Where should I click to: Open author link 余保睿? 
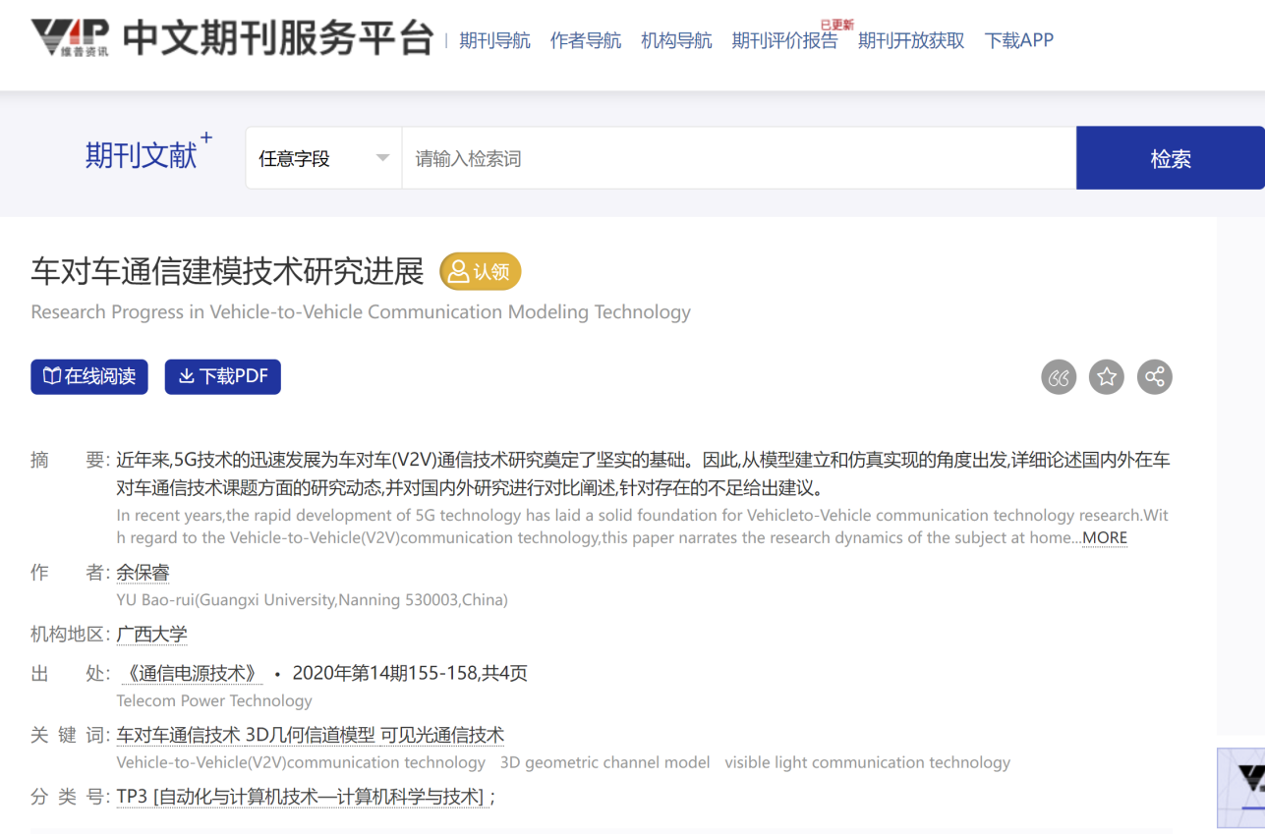[143, 573]
